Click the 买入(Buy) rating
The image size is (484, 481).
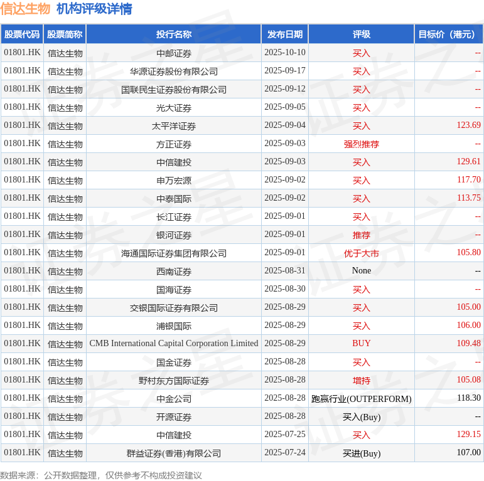362,417
